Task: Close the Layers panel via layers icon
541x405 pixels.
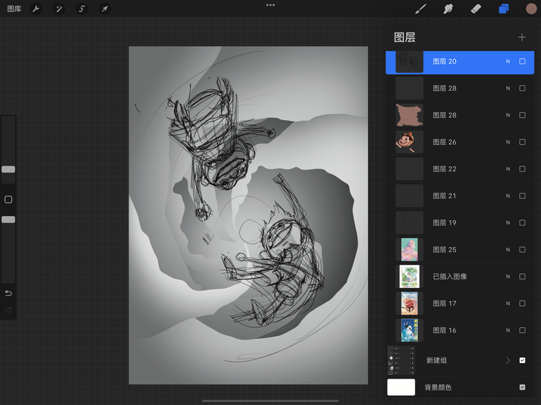Action: point(503,9)
